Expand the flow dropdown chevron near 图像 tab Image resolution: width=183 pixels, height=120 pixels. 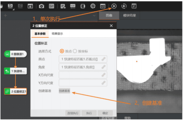[x=94, y=15]
